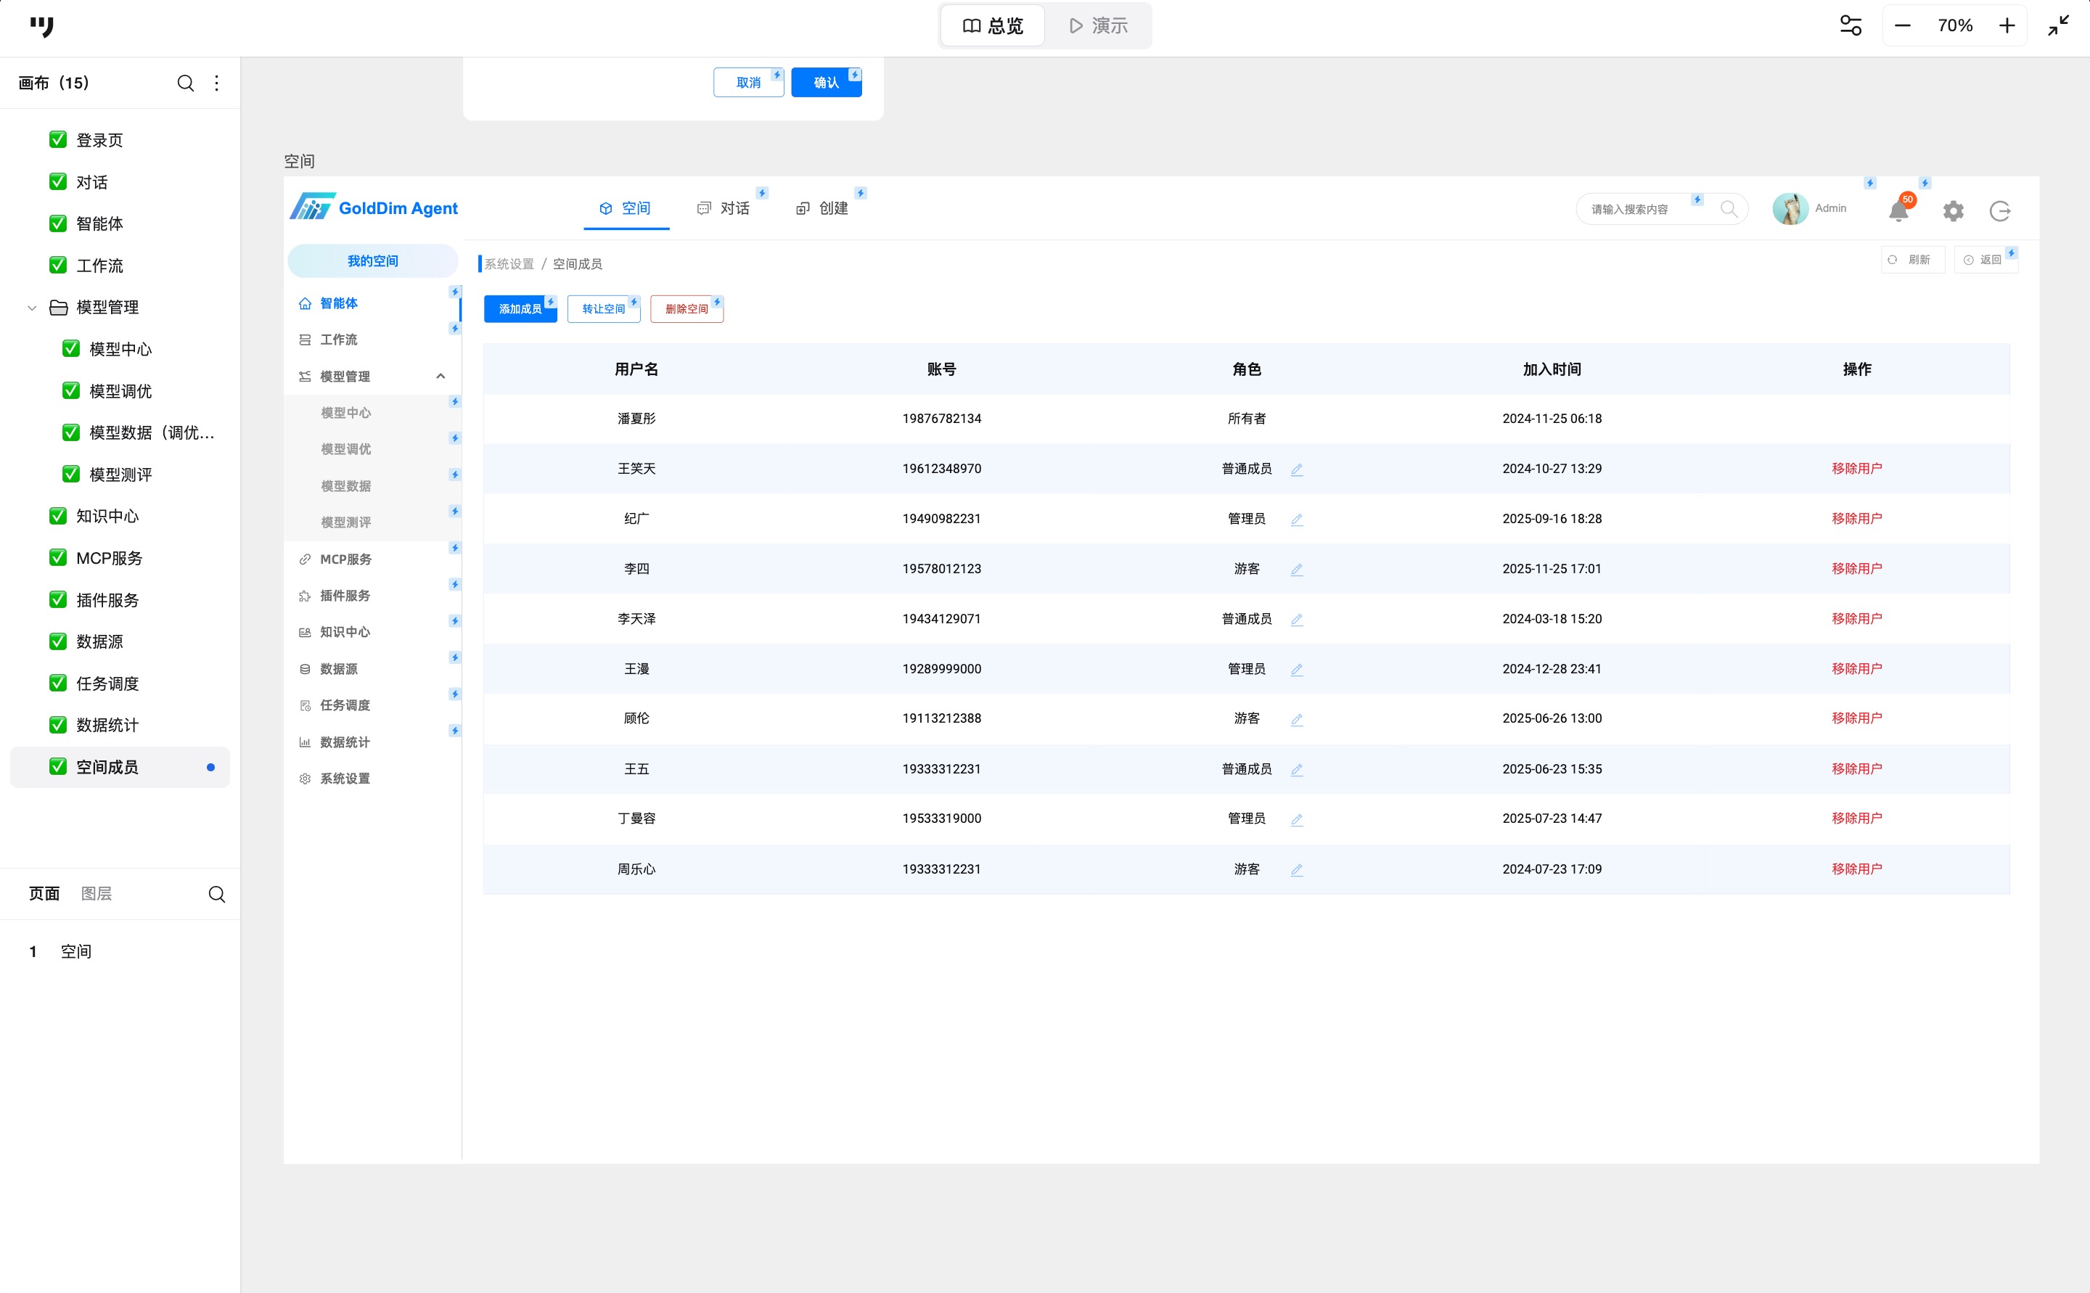The height and width of the screenshot is (1293, 2090).
Task: Toggle the 登录页 checkbox
Action: click(x=58, y=139)
